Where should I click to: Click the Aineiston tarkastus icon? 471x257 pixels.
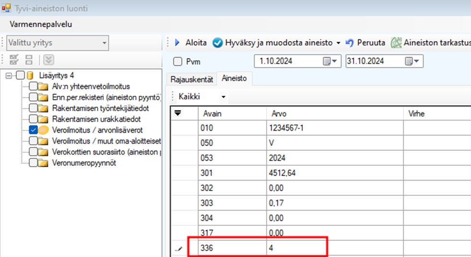[396, 43]
